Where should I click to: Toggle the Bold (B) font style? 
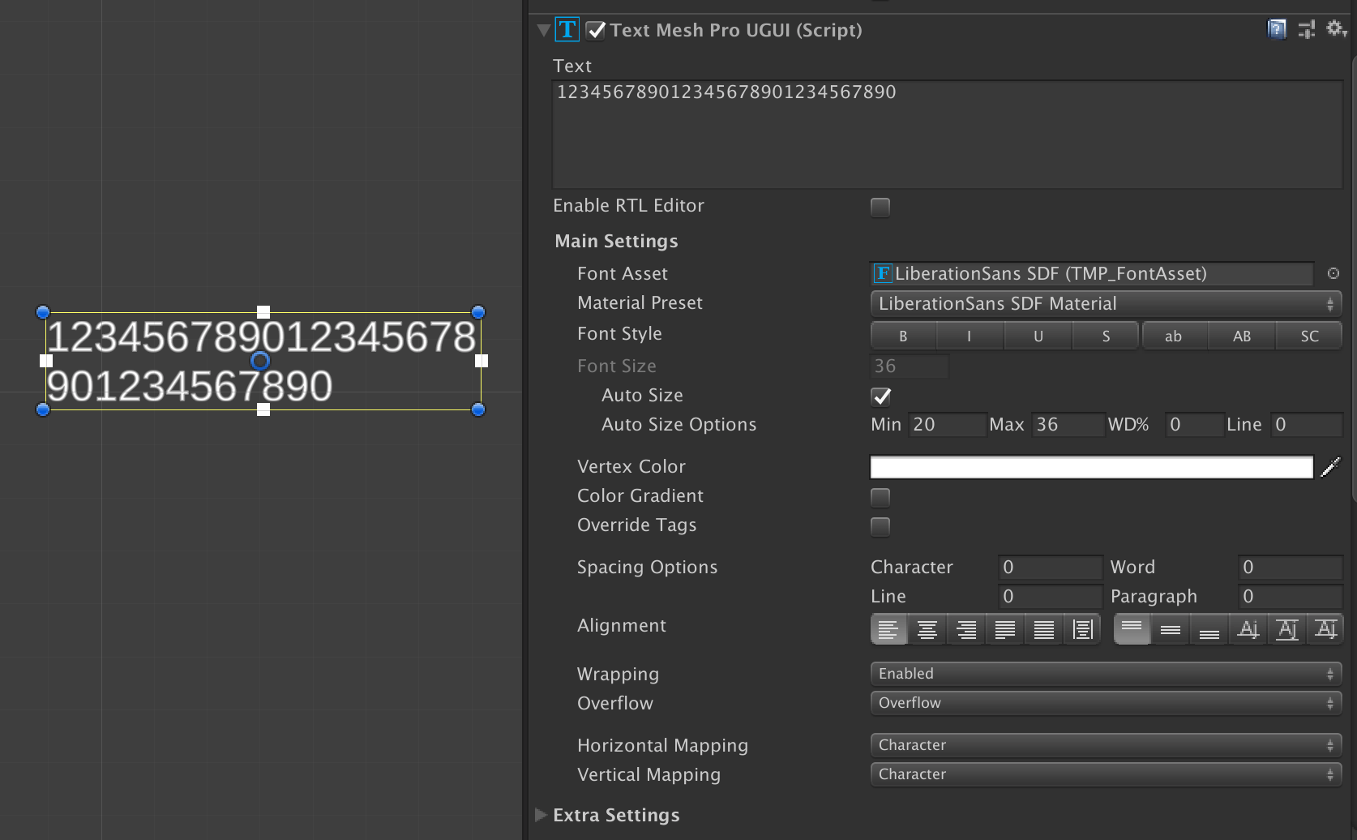(x=903, y=336)
